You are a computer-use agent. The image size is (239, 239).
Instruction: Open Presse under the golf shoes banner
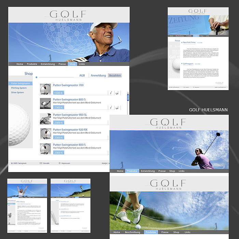point(165,232)
